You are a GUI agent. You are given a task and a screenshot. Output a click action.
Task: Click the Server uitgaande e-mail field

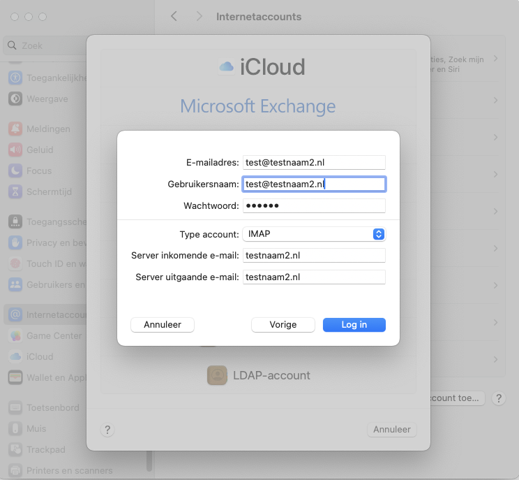click(314, 277)
